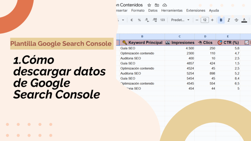Open the Ayuda menu

(x=214, y=10)
